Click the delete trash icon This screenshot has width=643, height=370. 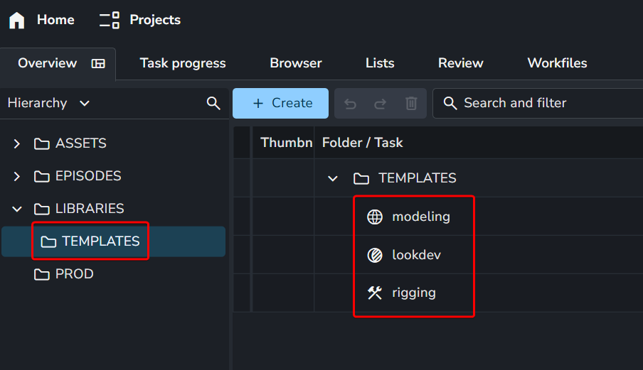click(411, 104)
